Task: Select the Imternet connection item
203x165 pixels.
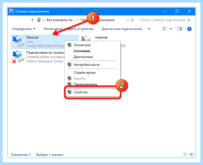Action: tap(101, 37)
